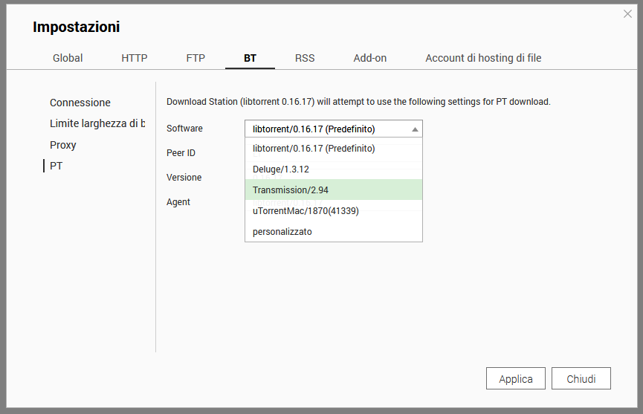Select the BT tab
This screenshot has height=414, width=643.
[x=250, y=58]
